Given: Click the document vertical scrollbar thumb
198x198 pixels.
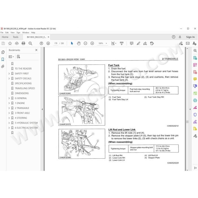Looking at the screenshot, I should (x=187, y=122).
